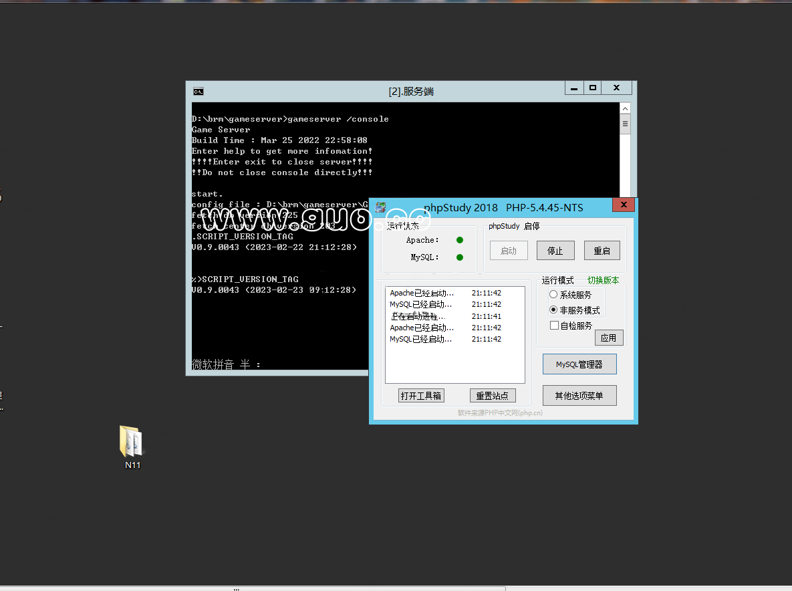This screenshot has height=591, width=792.
Task: Open the N11 folder on the desktop
Action: click(132, 442)
